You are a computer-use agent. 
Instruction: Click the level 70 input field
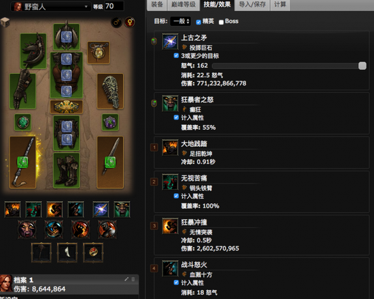click(114, 6)
